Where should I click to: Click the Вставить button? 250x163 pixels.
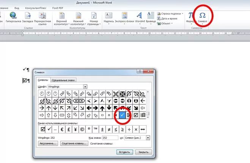click(x=124, y=152)
